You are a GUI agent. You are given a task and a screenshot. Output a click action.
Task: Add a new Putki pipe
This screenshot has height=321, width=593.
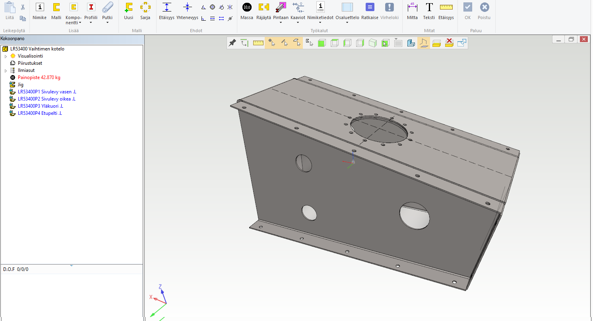tap(107, 11)
